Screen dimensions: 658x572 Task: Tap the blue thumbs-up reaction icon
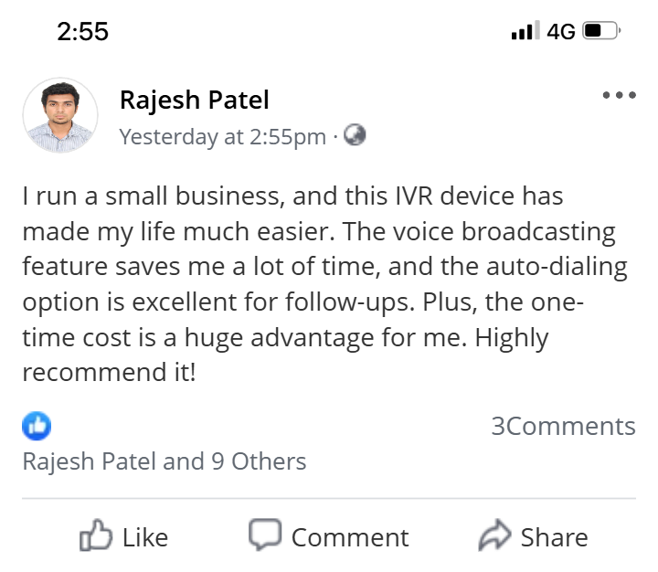click(37, 426)
